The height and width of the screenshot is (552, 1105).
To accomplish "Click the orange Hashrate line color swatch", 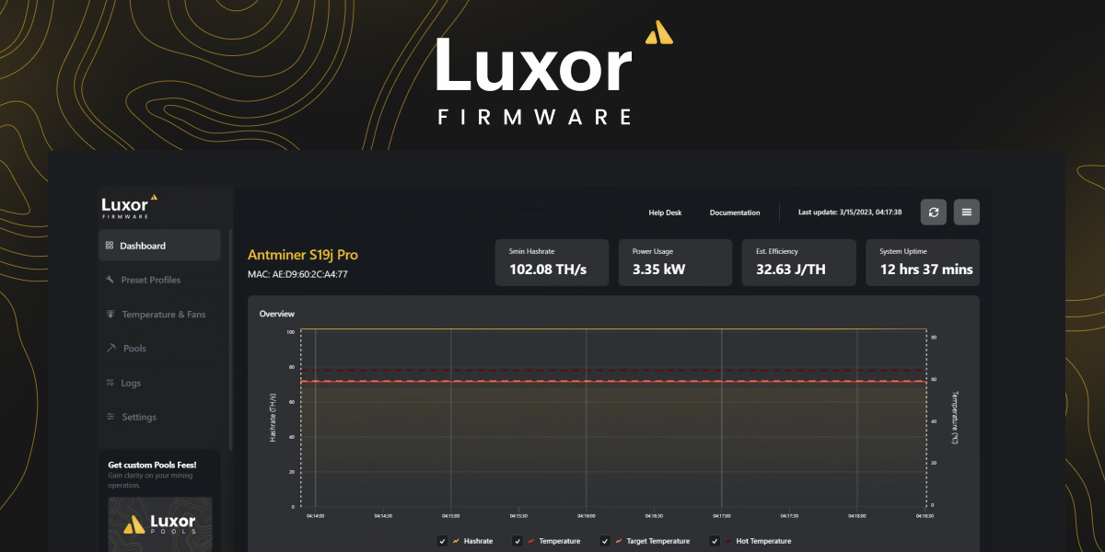I will 456,541.
